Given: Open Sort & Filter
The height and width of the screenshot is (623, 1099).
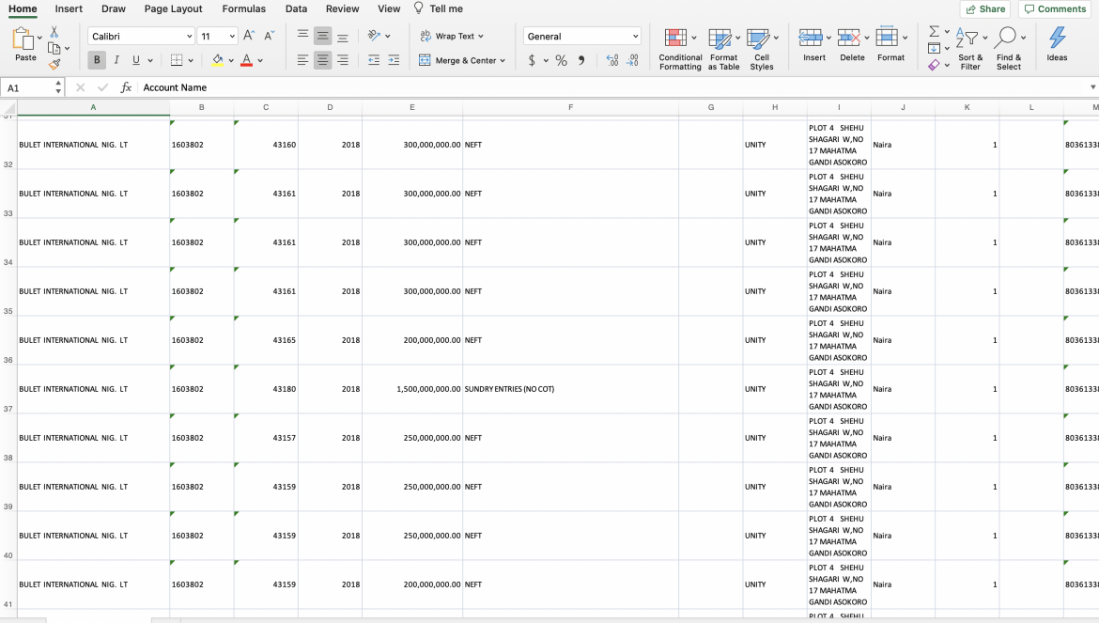Looking at the screenshot, I should click(x=970, y=49).
